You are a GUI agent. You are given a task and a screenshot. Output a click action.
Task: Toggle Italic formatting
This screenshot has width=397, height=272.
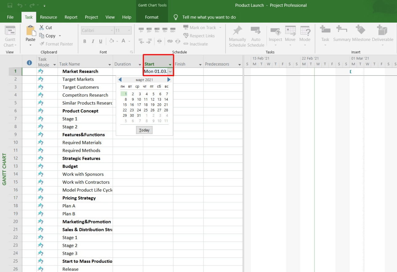click(93, 41)
